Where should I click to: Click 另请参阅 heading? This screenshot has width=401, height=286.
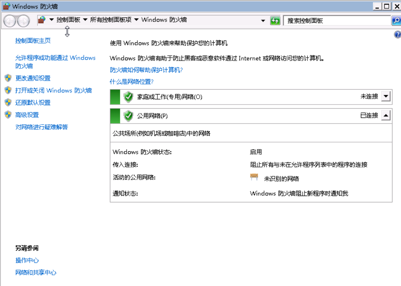tap(27, 248)
